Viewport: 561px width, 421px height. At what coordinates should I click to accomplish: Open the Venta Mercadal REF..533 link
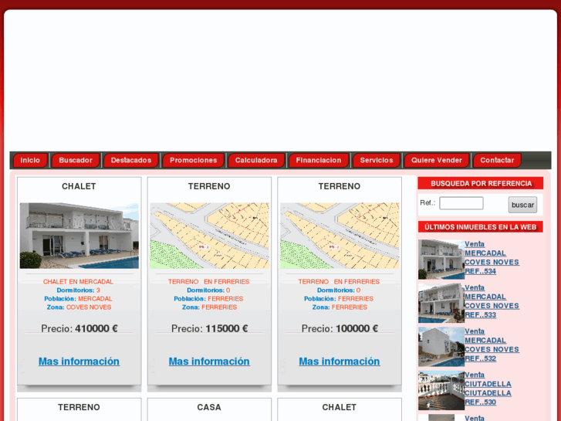pos(492,301)
